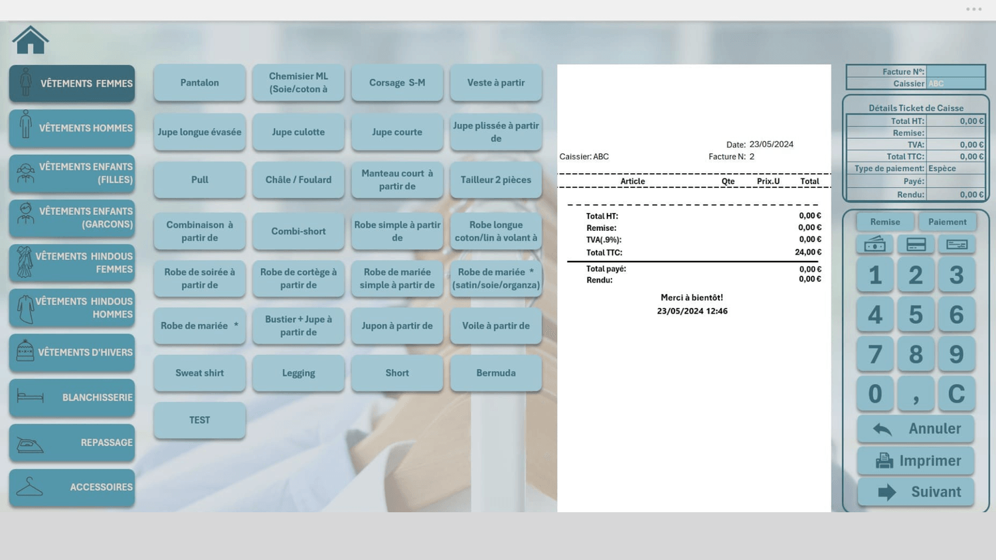Open the Remise discount button
The height and width of the screenshot is (560, 996).
[885, 222]
